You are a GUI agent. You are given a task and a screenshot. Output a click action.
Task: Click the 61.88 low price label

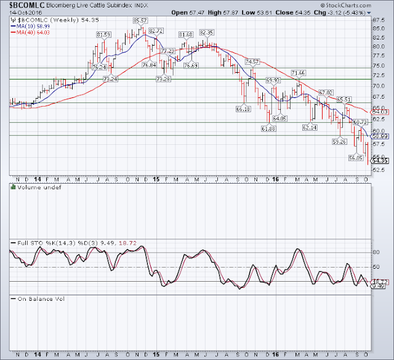(x=268, y=129)
